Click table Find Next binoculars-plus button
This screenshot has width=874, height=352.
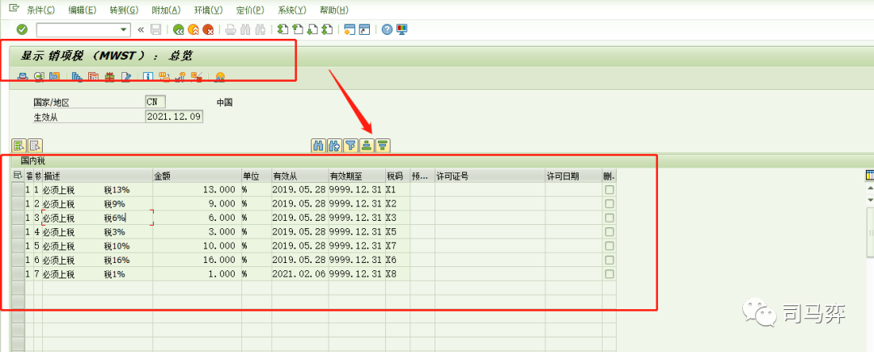click(x=334, y=146)
